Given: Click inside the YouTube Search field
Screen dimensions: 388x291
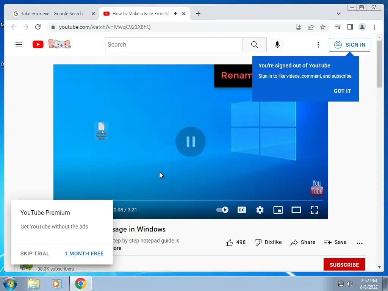Looking at the screenshot, I should [174, 45].
